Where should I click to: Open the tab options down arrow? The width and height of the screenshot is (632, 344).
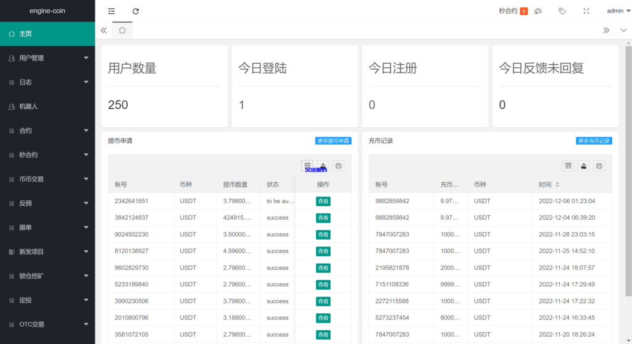pos(623,30)
